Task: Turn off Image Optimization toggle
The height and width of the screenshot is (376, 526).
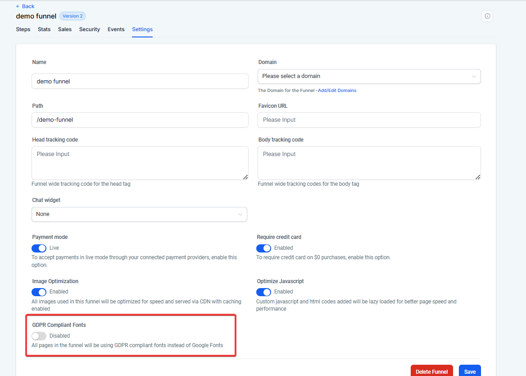Action: click(39, 292)
